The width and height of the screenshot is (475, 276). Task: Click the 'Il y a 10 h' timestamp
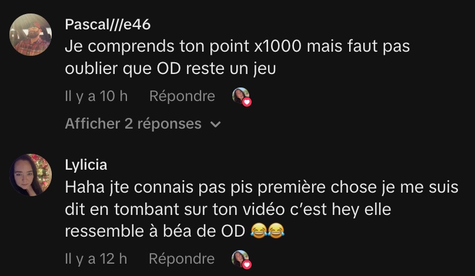(x=96, y=96)
